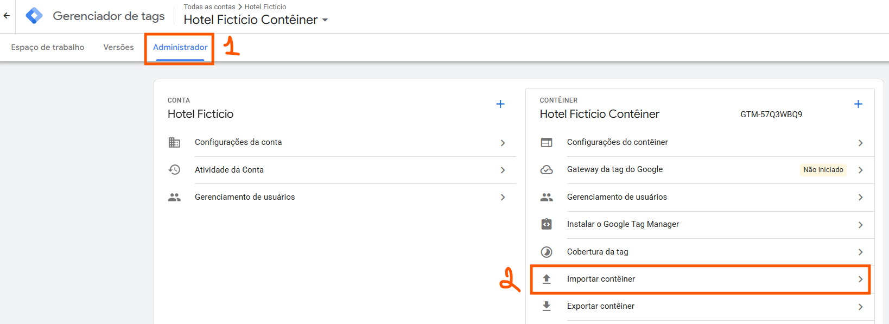The width and height of the screenshot is (889, 324).
Task: Add a new container with plus icon
Action: pos(858,104)
